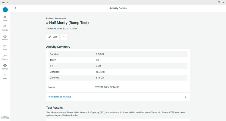Click the blue profile avatar
Image resolution: width=226 pixels, height=121 pixels.
5,10
